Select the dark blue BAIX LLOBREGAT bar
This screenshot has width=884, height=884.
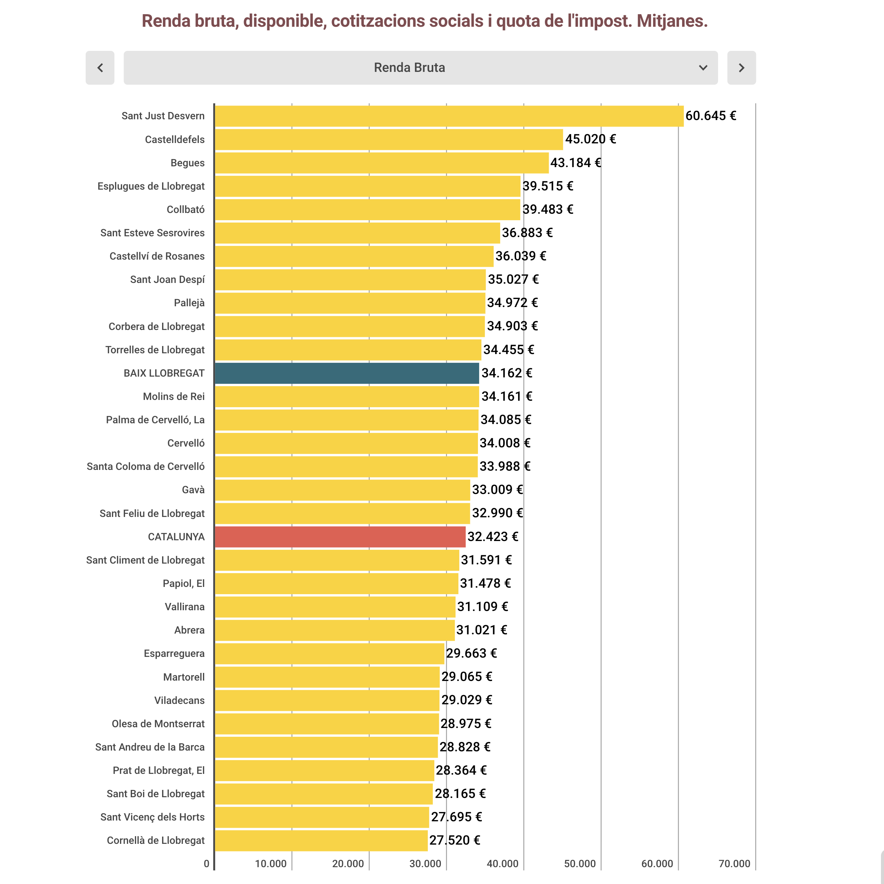(x=347, y=373)
